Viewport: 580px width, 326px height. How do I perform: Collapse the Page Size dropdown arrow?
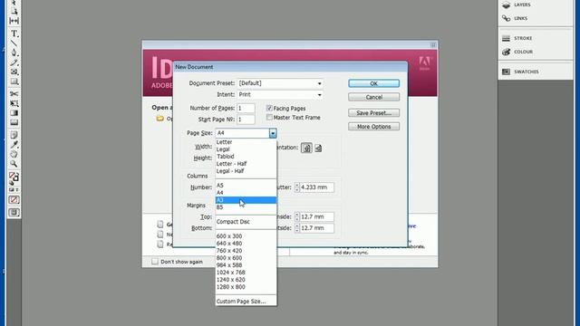click(273, 133)
